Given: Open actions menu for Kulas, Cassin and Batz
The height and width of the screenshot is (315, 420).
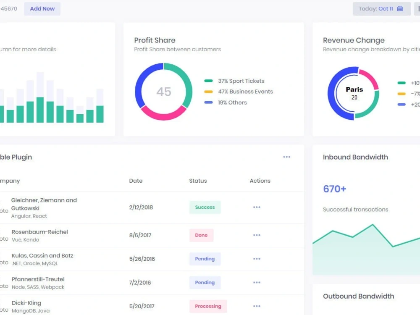Looking at the screenshot, I should (x=257, y=259).
